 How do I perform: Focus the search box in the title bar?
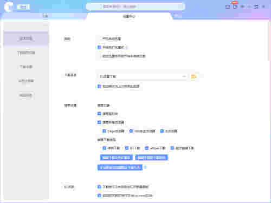point(135,6)
